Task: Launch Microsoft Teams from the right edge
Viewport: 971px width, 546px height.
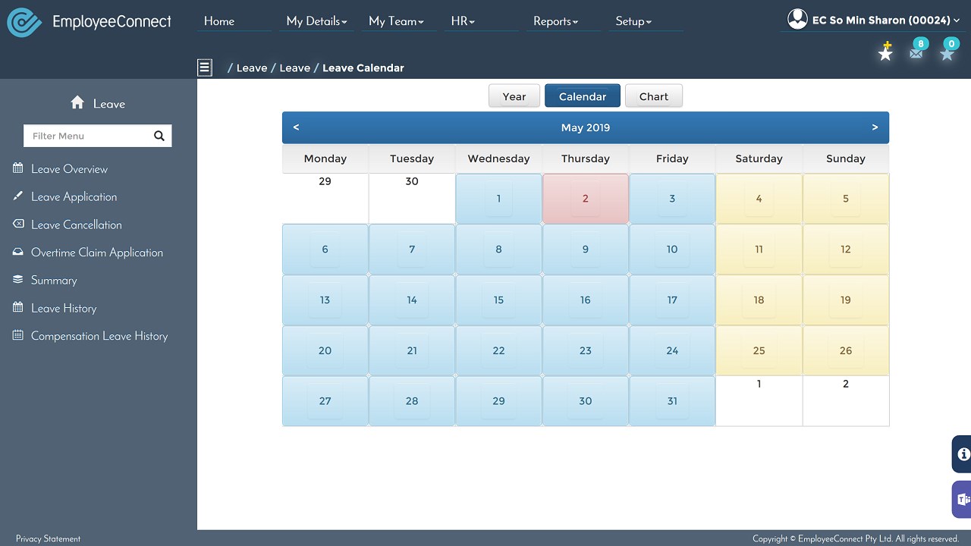Action: click(x=962, y=499)
